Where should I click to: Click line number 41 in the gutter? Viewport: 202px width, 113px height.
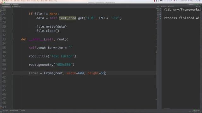coord(4,73)
